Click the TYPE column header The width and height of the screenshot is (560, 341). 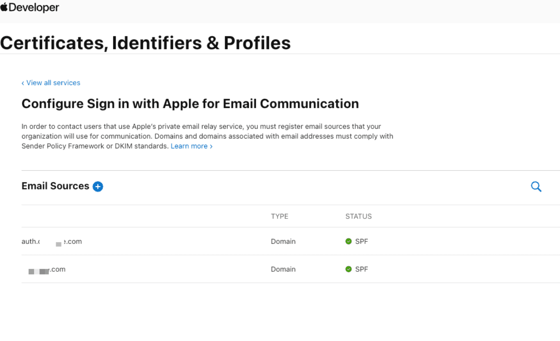click(x=280, y=216)
